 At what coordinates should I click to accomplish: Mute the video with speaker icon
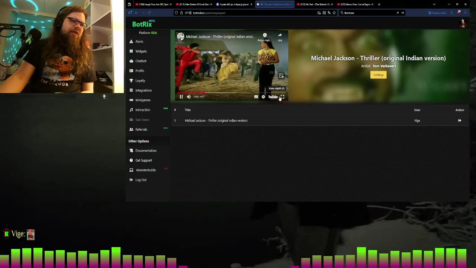coord(189,97)
